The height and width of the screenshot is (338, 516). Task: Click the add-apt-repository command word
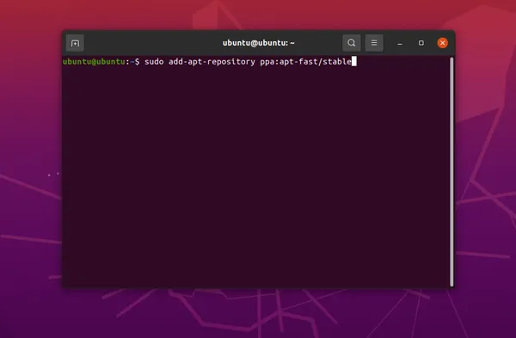(212, 62)
